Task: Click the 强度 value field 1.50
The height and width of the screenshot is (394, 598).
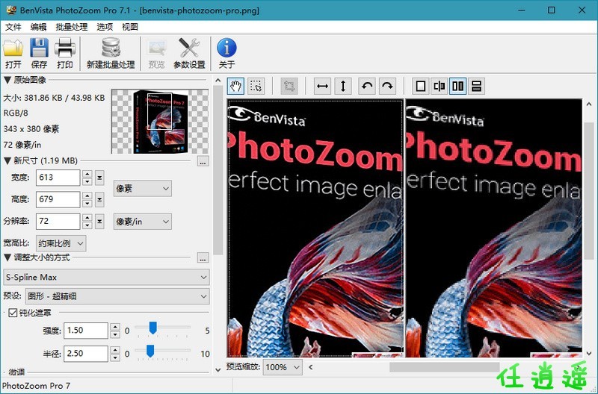Action: point(86,331)
